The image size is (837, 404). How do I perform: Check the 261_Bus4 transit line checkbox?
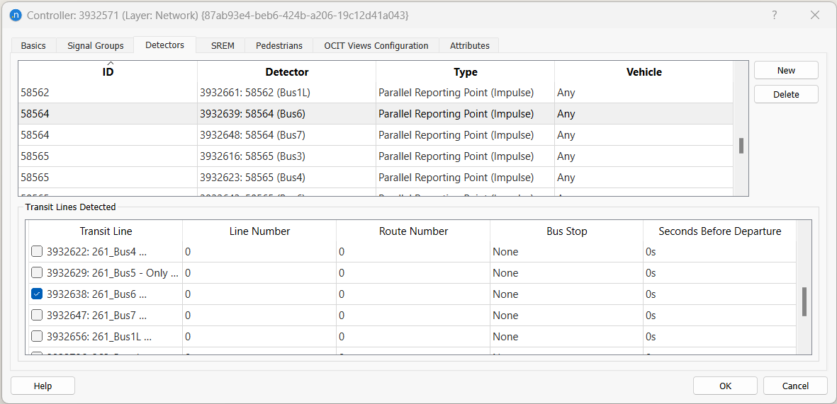(37, 252)
